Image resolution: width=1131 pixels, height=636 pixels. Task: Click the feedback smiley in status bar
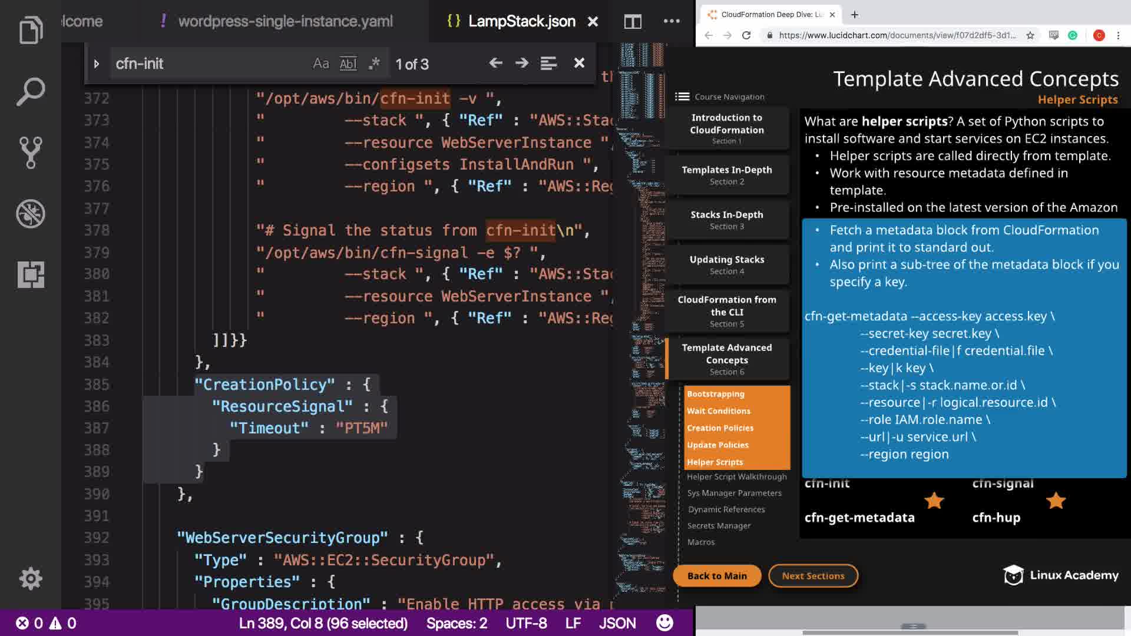pos(664,622)
